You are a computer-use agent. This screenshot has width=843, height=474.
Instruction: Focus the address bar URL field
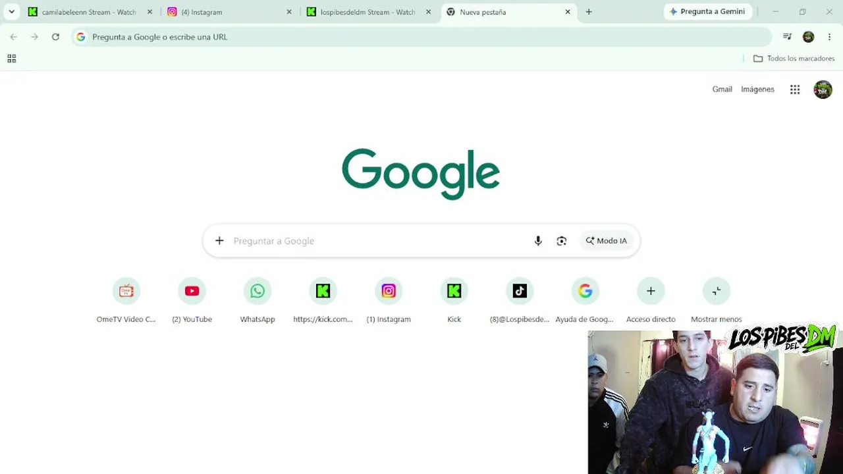421,37
